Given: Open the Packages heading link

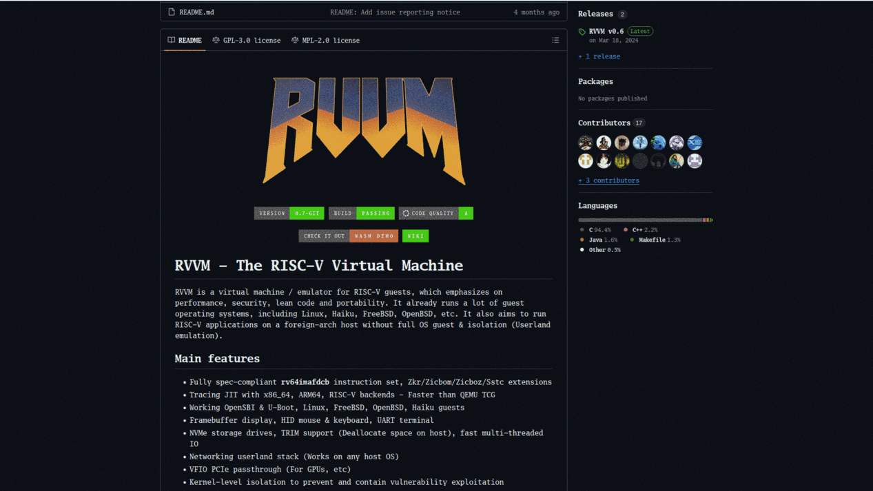Looking at the screenshot, I should pos(595,81).
